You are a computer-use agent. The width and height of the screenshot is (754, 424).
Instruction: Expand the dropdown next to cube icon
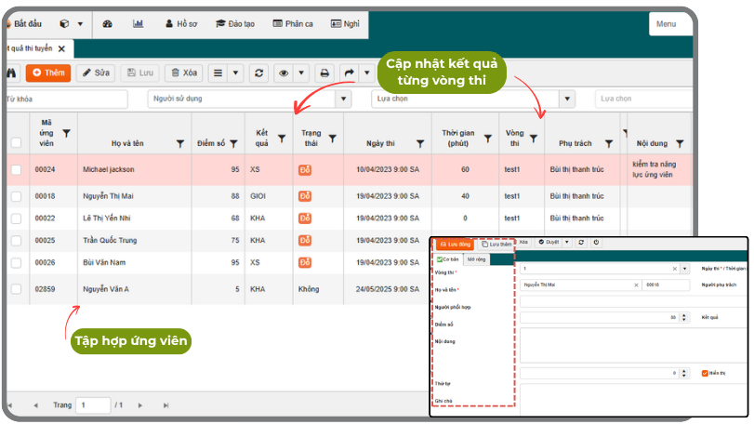(80, 23)
